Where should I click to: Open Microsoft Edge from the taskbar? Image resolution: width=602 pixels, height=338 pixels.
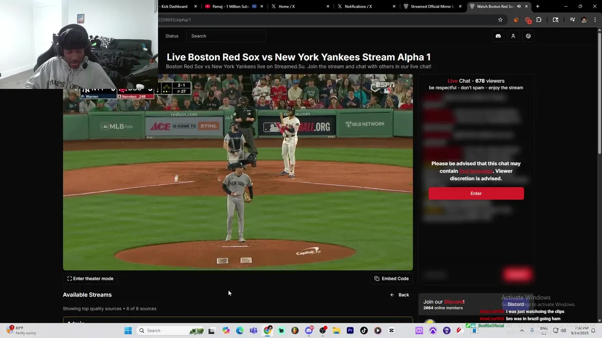[x=240, y=330]
